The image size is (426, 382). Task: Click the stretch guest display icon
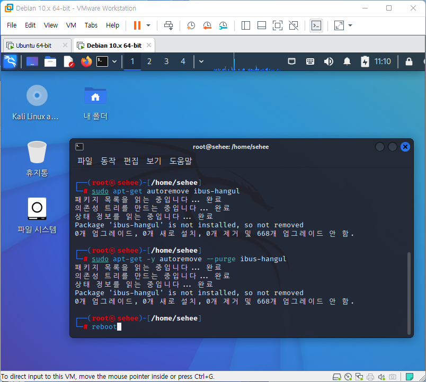point(339,25)
